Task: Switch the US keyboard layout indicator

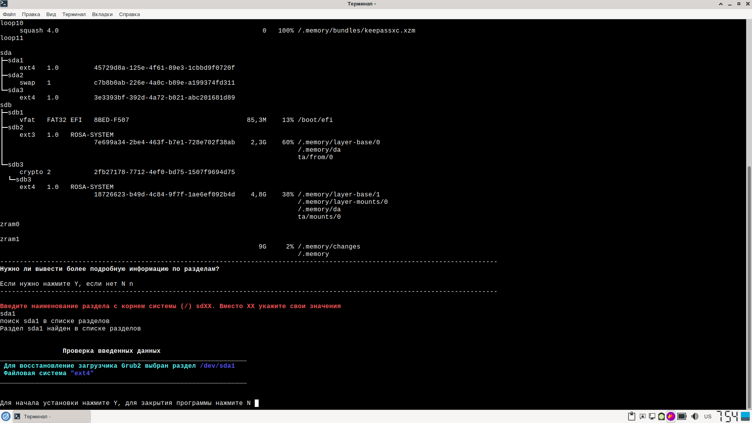Action: 708,416
